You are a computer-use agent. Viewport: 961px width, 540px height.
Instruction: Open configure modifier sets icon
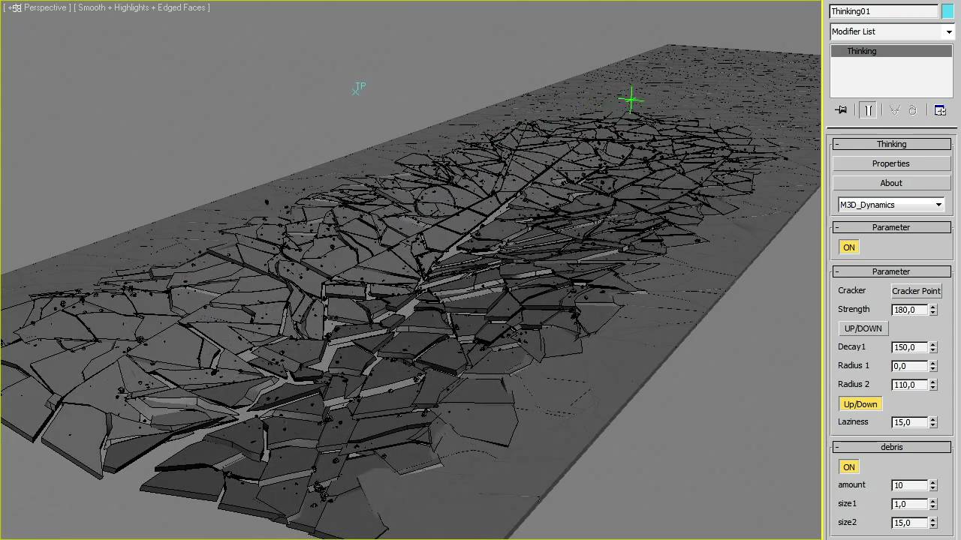pyautogui.click(x=940, y=110)
